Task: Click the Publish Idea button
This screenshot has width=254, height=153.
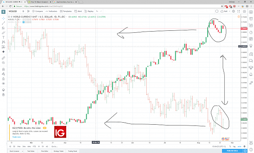Action: (x=232, y=151)
